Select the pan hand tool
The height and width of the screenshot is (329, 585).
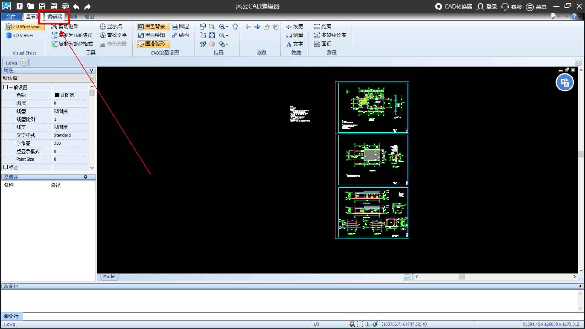[x=235, y=27]
